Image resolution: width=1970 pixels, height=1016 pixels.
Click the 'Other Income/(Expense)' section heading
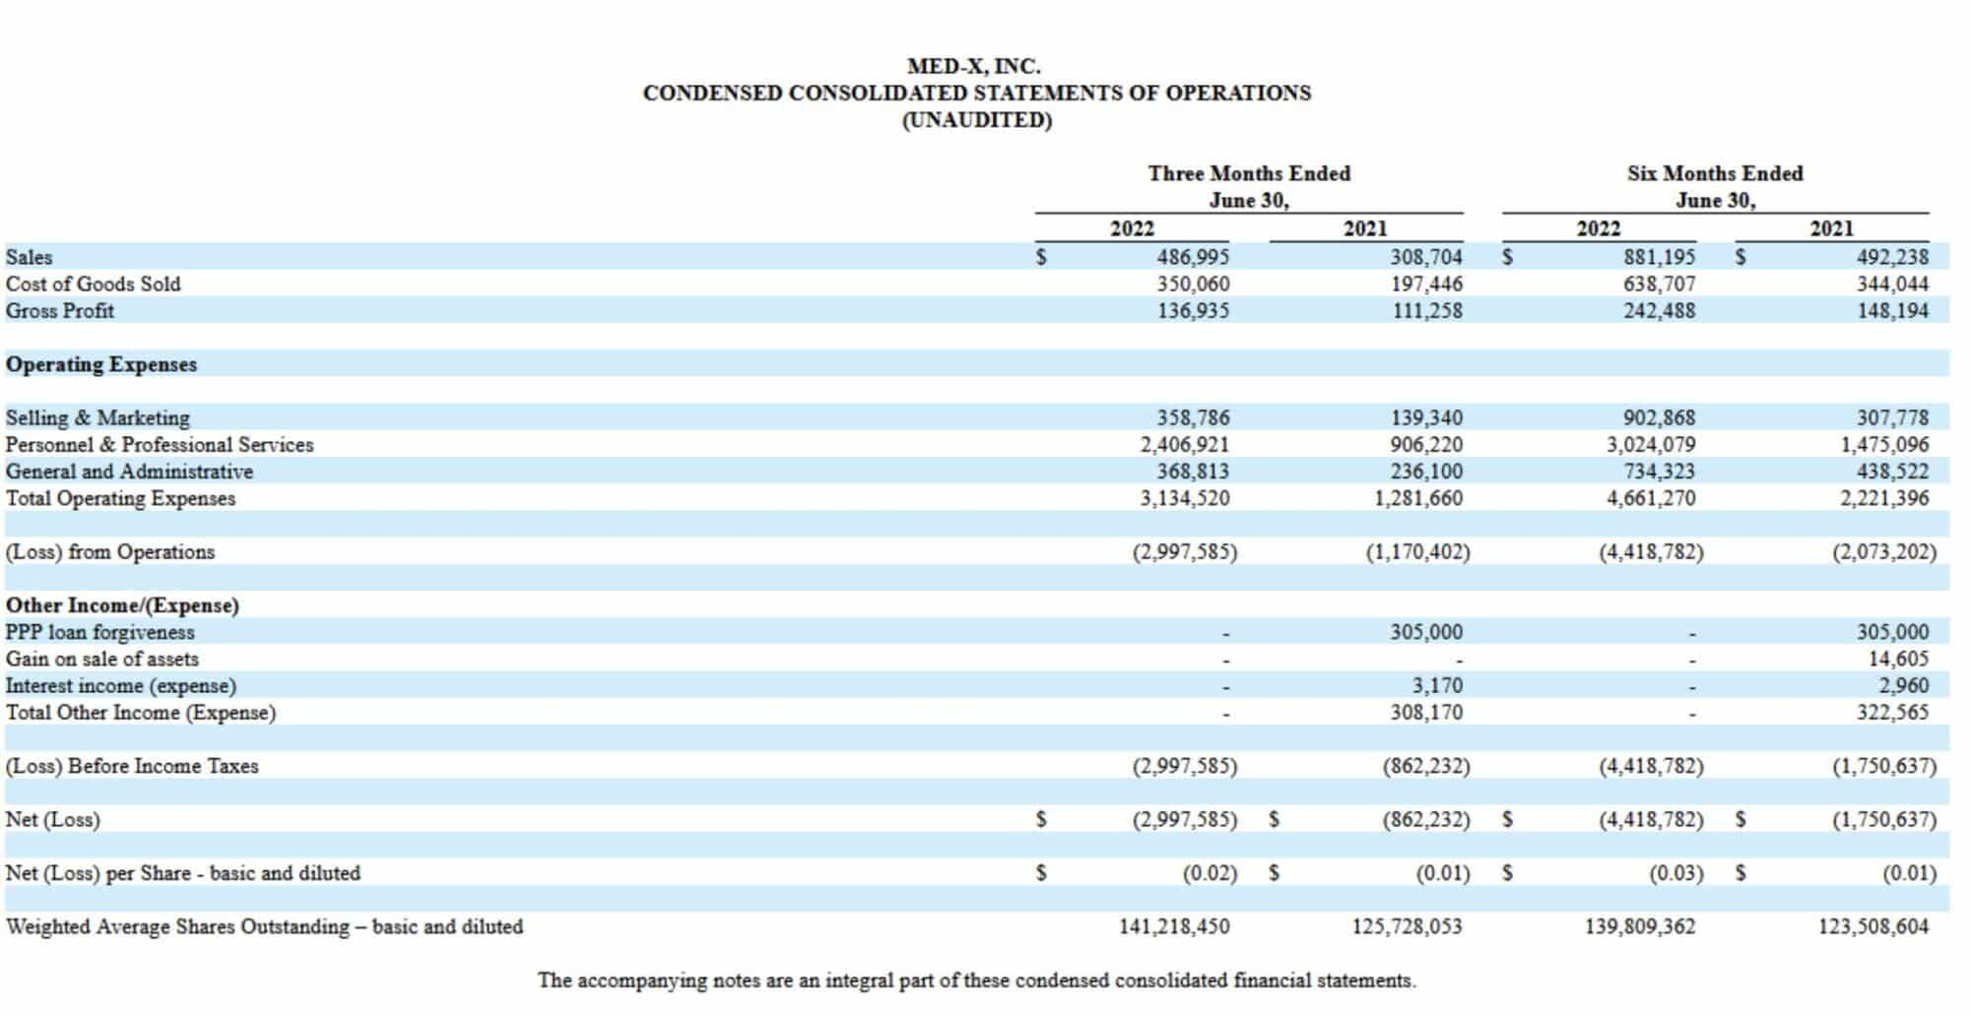click(x=122, y=605)
